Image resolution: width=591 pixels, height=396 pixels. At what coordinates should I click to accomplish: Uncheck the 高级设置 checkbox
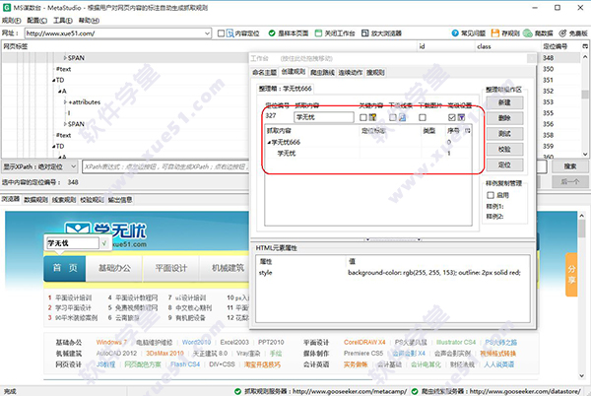click(x=452, y=117)
